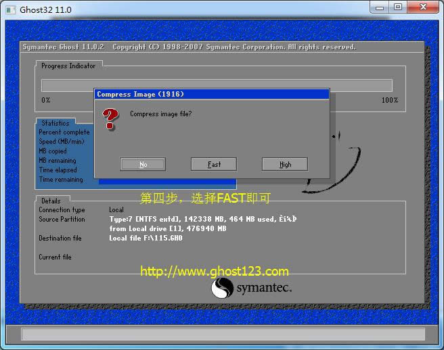Click the 100% progress label
The width and height of the screenshot is (444, 350).
coord(390,100)
